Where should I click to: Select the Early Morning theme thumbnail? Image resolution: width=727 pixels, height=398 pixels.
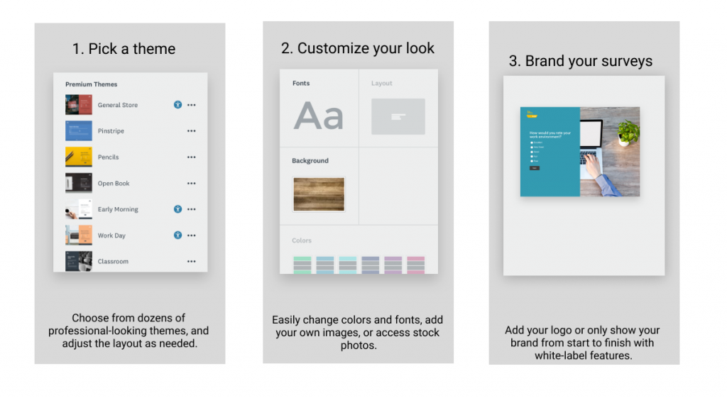click(79, 209)
